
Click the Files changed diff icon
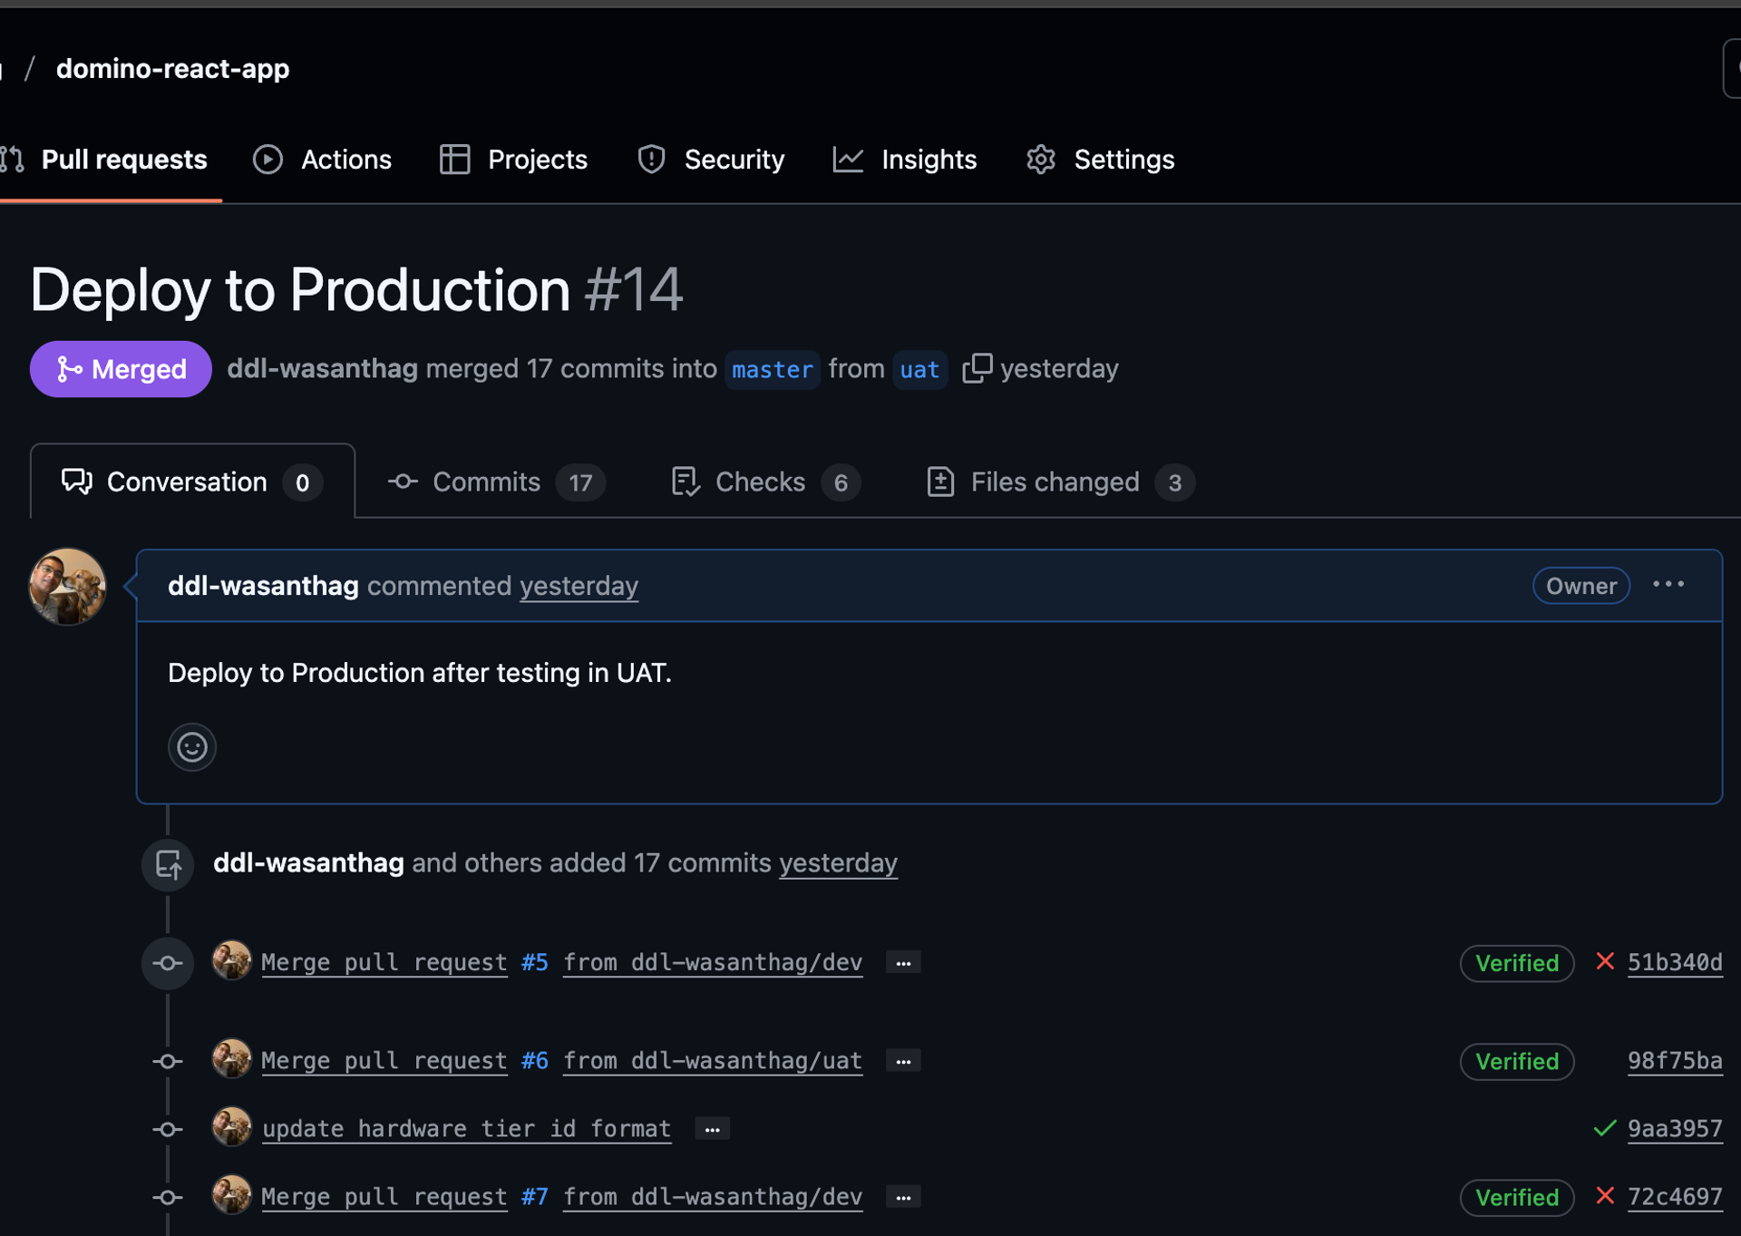940,482
